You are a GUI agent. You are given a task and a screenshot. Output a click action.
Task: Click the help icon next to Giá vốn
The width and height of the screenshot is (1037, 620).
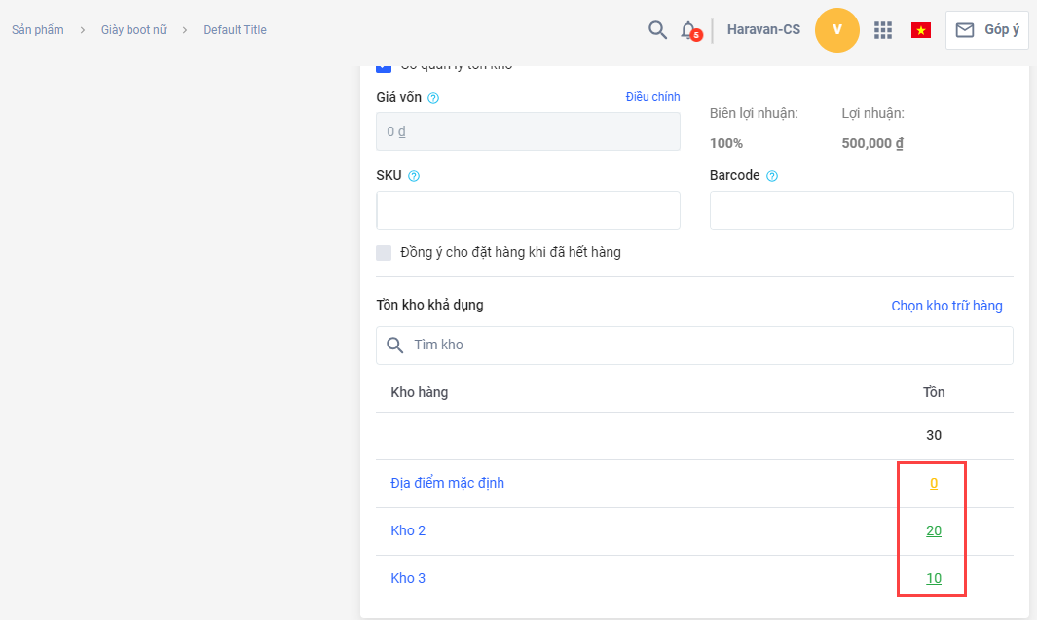click(433, 98)
